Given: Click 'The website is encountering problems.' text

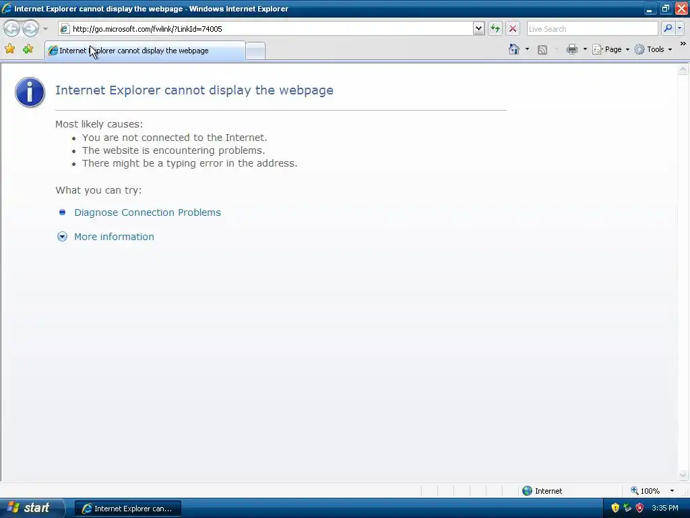Looking at the screenshot, I should click(173, 150).
